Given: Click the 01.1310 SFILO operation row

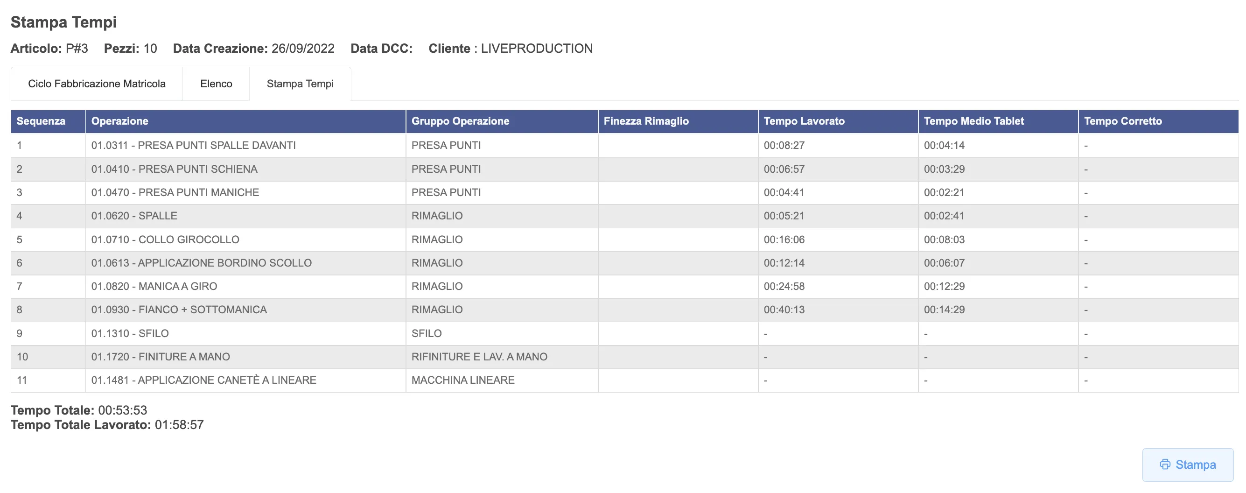Looking at the screenshot, I should click(130, 333).
